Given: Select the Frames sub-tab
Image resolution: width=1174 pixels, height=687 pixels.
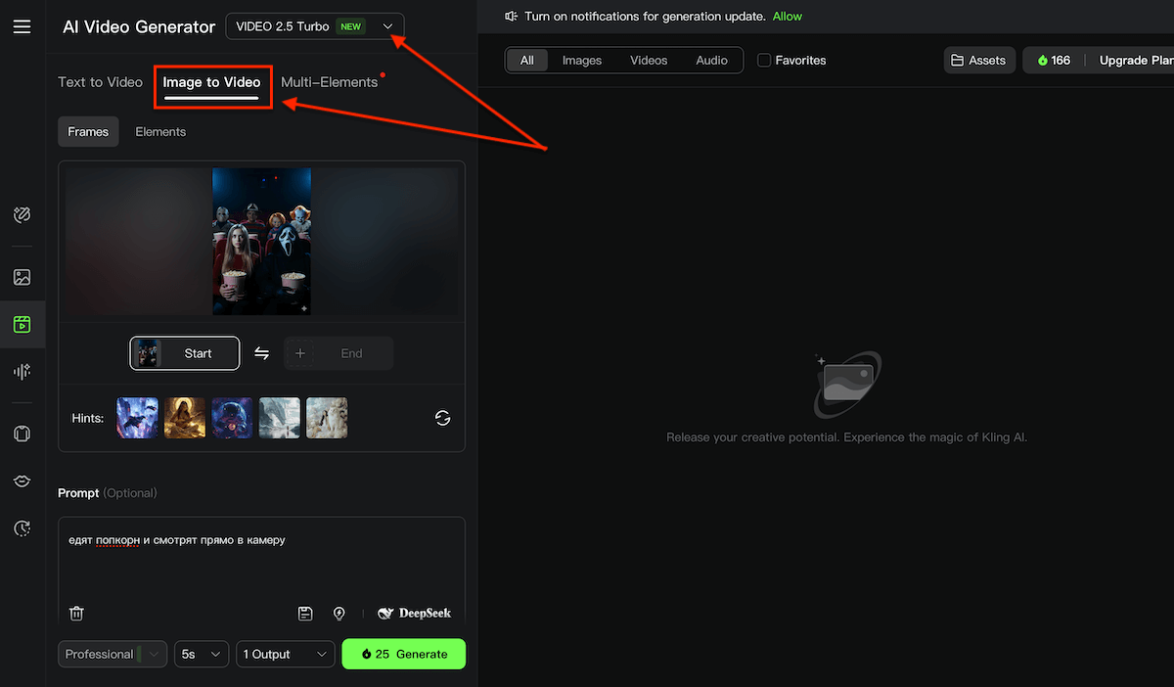Looking at the screenshot, I should click(x=88, y=132).
